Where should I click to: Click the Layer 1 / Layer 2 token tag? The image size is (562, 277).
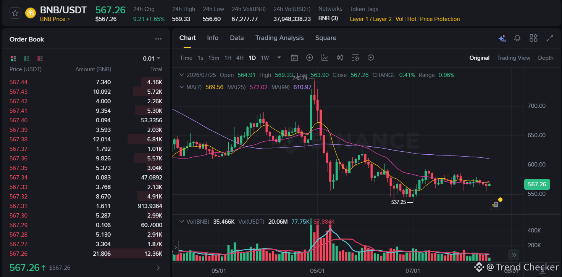pyautogui.click(x=371, y=19)
